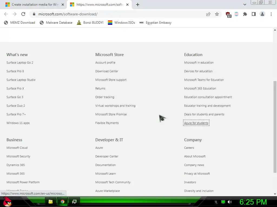Screen dimensions: 277x207
Task: Open Microsoft Teams for Education link
Action: click(x=204, y=80)
